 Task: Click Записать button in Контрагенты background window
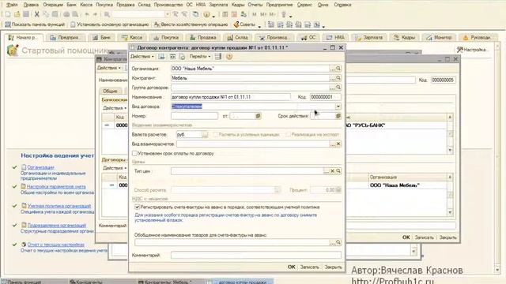(x=424, y=237)
